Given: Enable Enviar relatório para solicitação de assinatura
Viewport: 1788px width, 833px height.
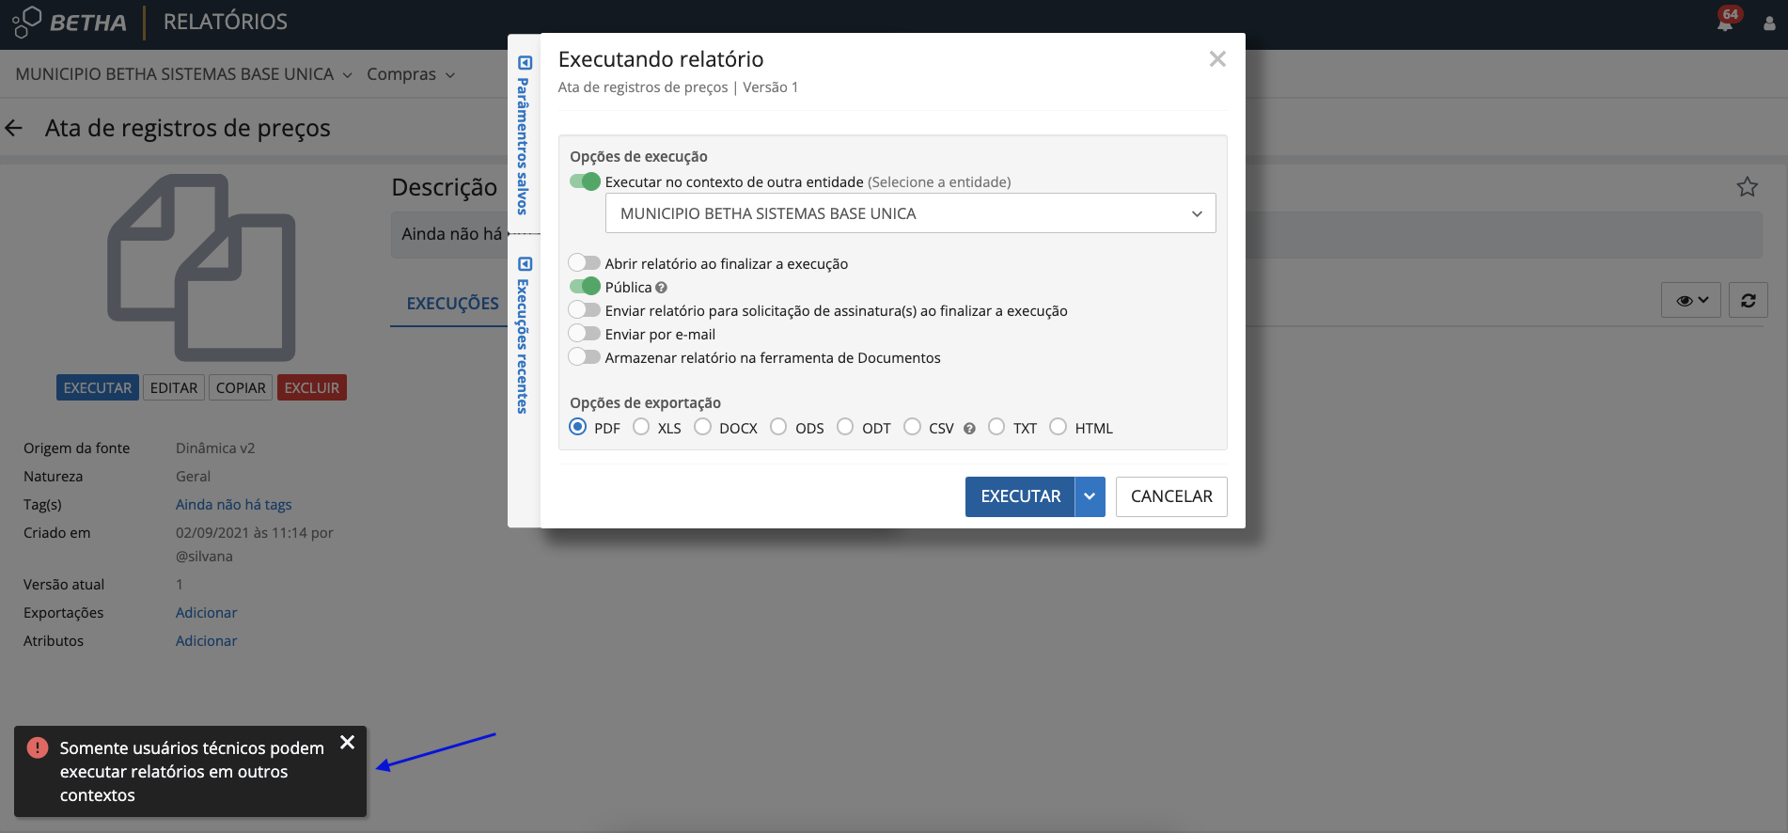Looking at the screenshot, I should 585,310.
